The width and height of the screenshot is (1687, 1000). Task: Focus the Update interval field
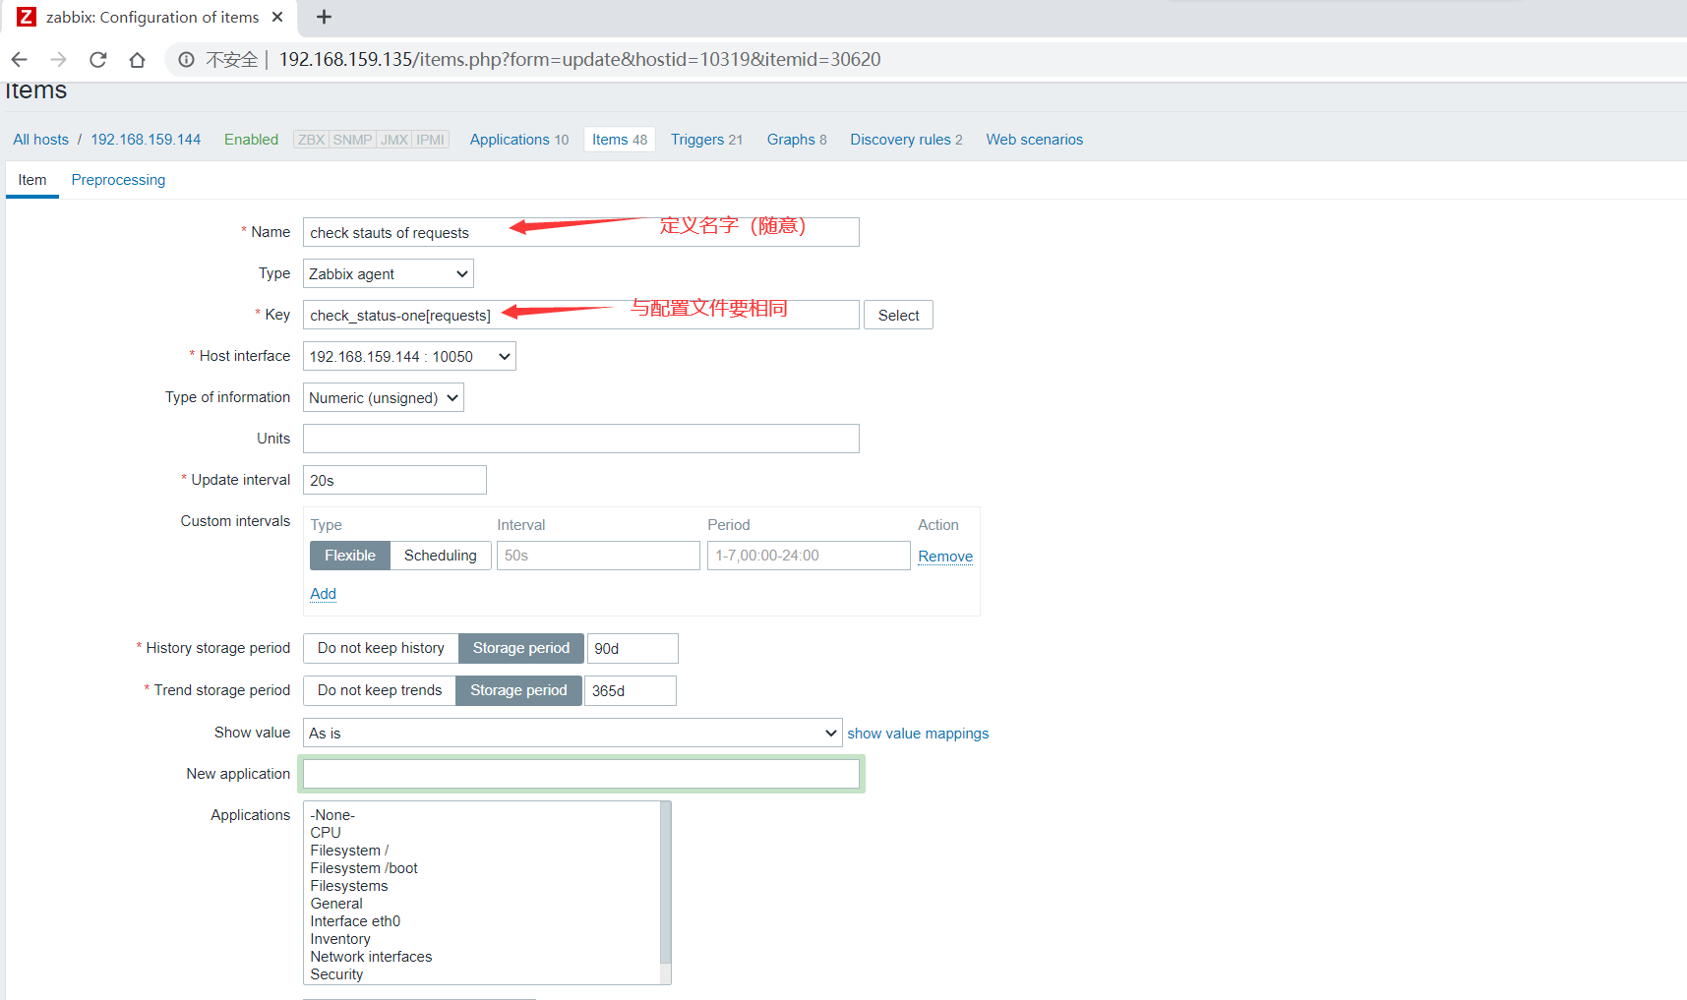pos(394,480)
